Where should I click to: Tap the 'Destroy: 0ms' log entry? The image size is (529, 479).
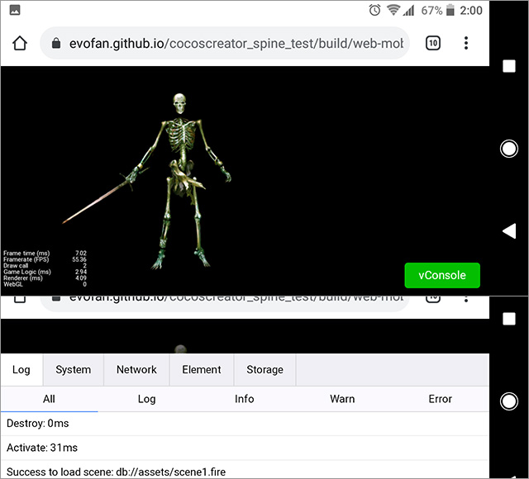[245, 424]
